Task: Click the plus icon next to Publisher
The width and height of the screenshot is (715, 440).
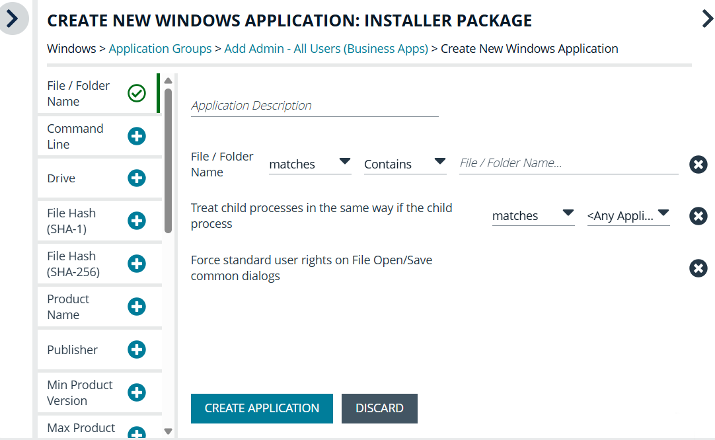Action: (x=136, y=349)
